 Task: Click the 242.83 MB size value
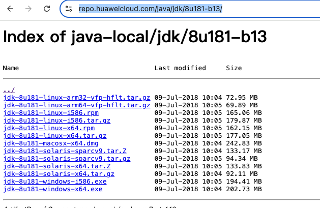click(244, 143)
